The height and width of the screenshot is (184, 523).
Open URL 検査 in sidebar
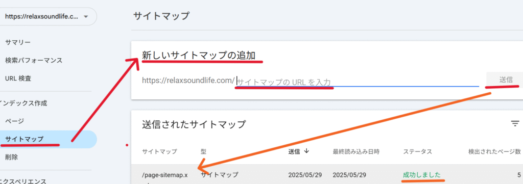click(18, 79)
